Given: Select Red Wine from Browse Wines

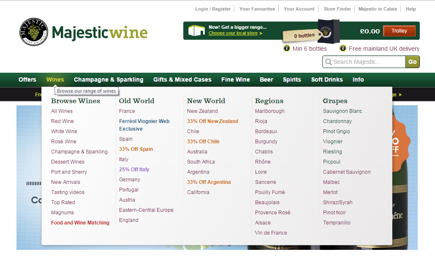Looking at the screenshot, I should [63, 121].
